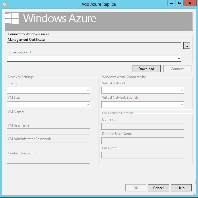Click the Management Certificate browse (...) button
The width and height of the screenshot is (198, 198).
(x=187, y=46)
